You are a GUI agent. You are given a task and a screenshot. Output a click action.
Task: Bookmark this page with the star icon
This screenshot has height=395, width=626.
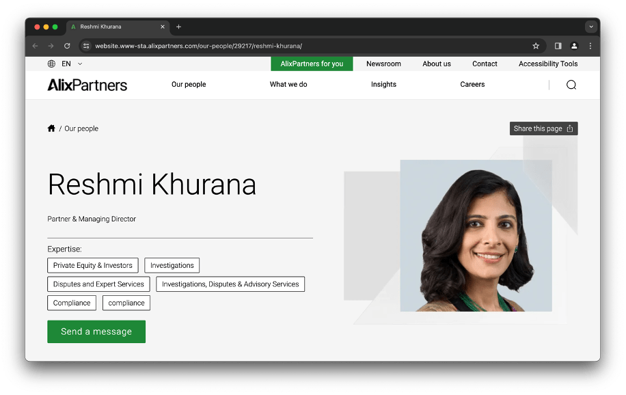536,46
